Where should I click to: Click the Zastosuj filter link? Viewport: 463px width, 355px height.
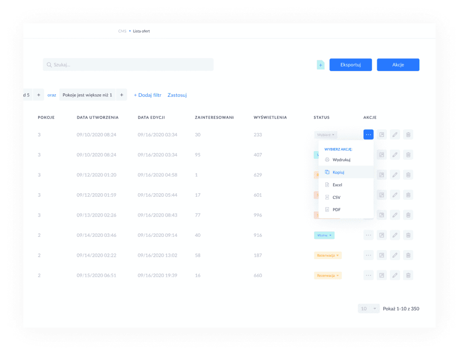(177, 95)
